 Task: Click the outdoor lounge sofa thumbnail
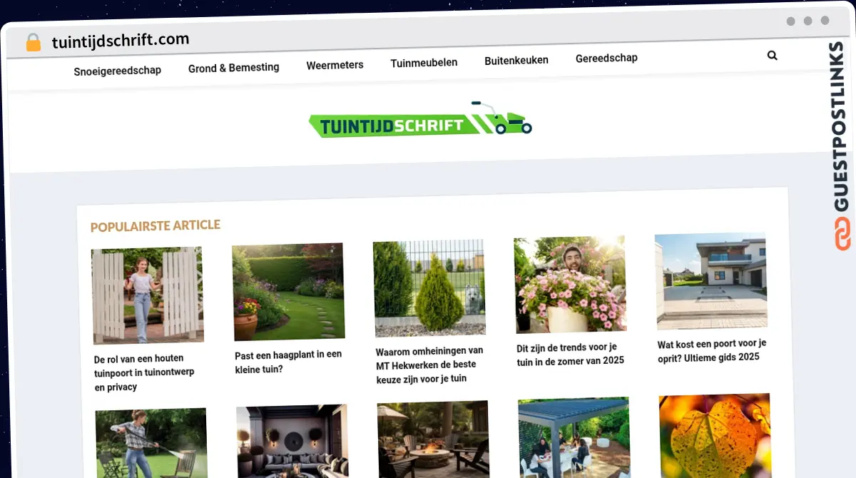click(292, 440)
